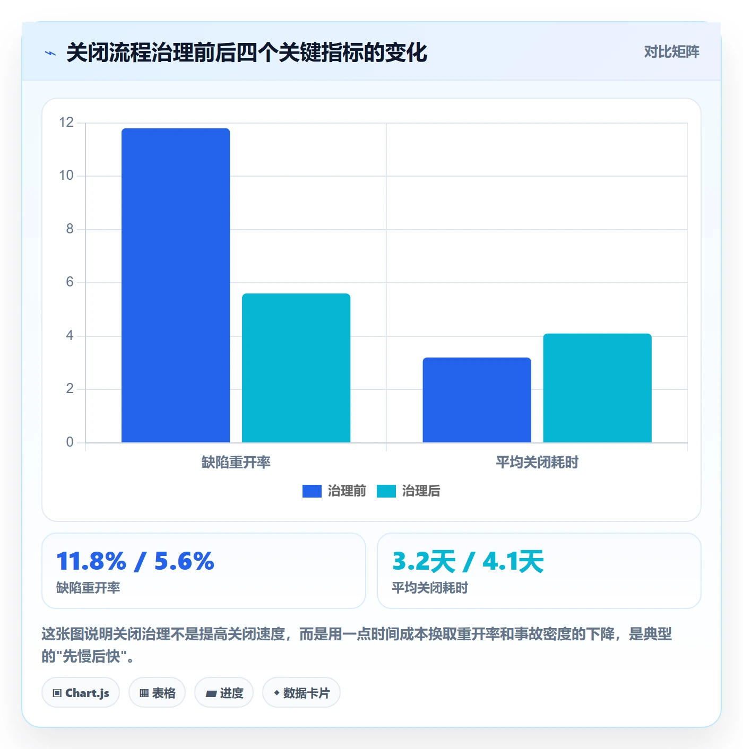Click the summary paragraph starting 这张图说明
Viewport: 743px width, 749px height.
click(x=357, y=645)
